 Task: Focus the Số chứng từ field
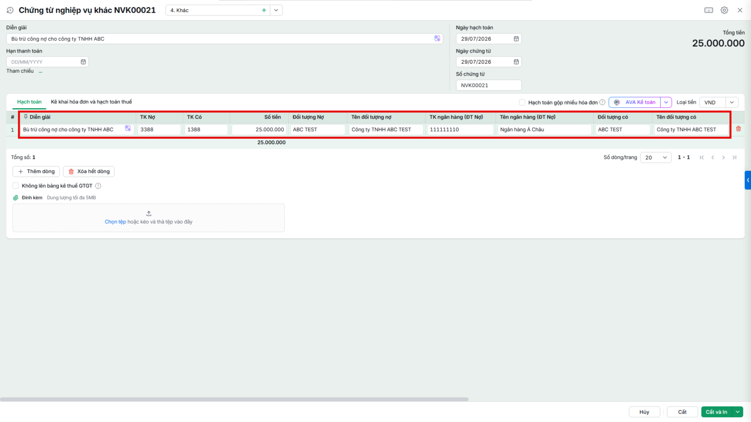(489, 85)
